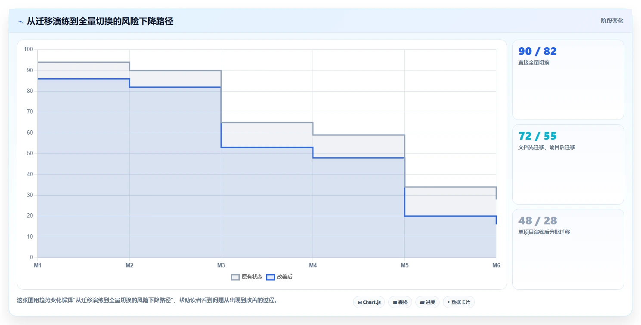Click the M6 x-axis label
This screenshot has height=325, width=641.
[496, 265]
